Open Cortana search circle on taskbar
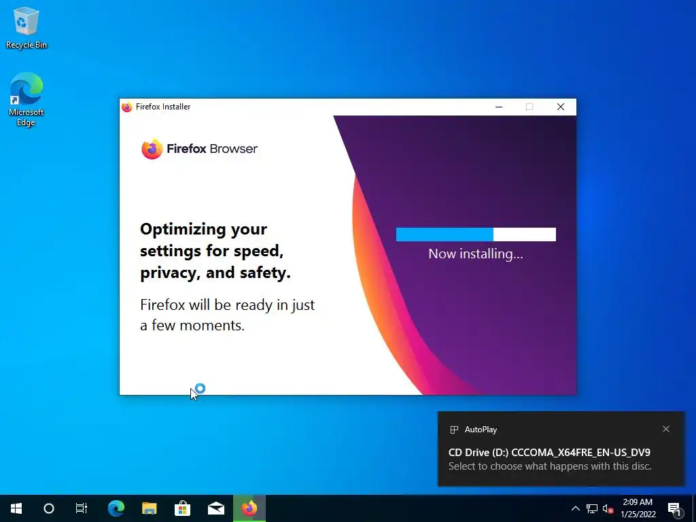 click(x=49, y=508)
